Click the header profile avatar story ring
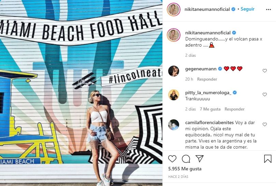The image size is (276, 186). click(174, 10)
